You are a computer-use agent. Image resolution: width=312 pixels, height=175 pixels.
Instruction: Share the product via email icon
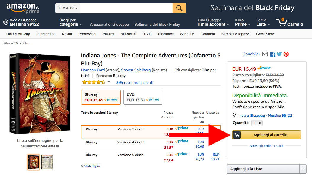tap(265, 54)
